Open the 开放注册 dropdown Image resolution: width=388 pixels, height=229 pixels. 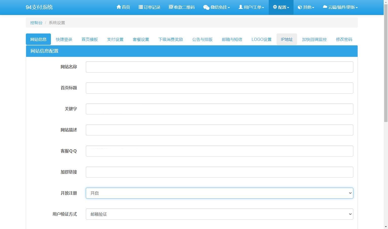point(219,193)
